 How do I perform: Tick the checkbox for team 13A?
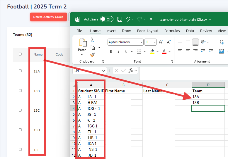[x=20, y=71]
